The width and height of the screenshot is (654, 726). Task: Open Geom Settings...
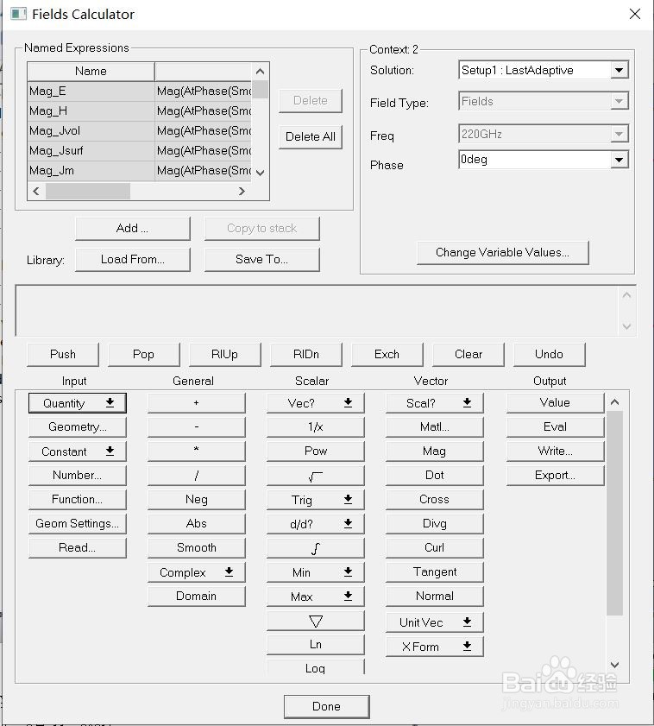click(78, 524)
